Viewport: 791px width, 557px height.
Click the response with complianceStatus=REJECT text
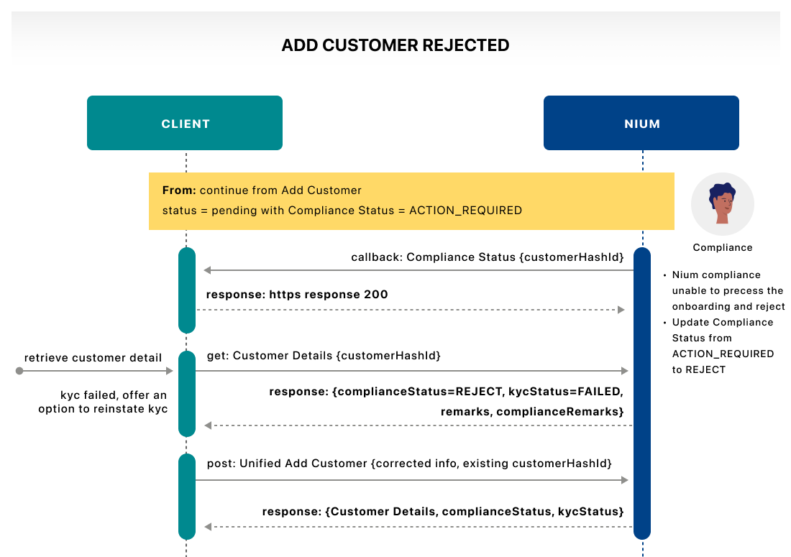pyautogui.click(x=446, y=392)
